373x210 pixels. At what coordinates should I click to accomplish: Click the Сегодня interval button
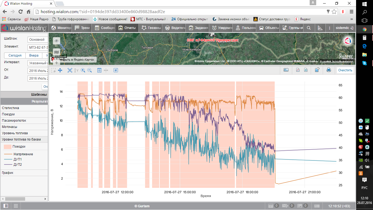pos(15,56)
